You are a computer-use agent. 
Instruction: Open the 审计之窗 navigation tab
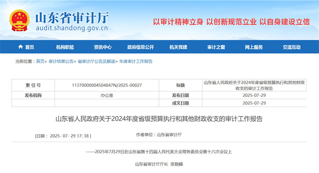(216, 47)
